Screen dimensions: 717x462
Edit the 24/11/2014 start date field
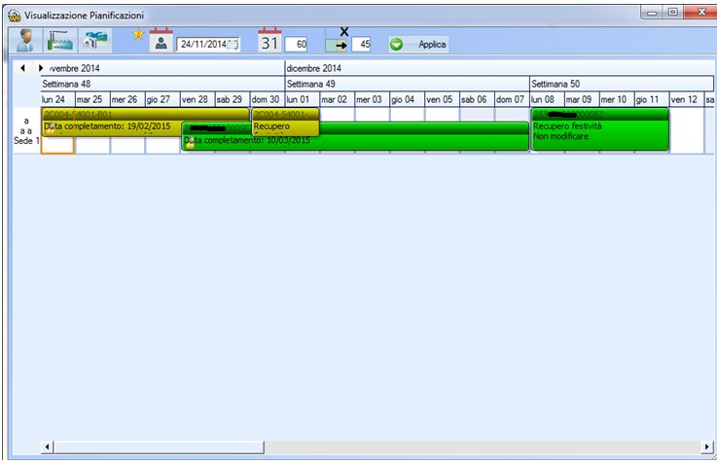(x=208, y=45)
